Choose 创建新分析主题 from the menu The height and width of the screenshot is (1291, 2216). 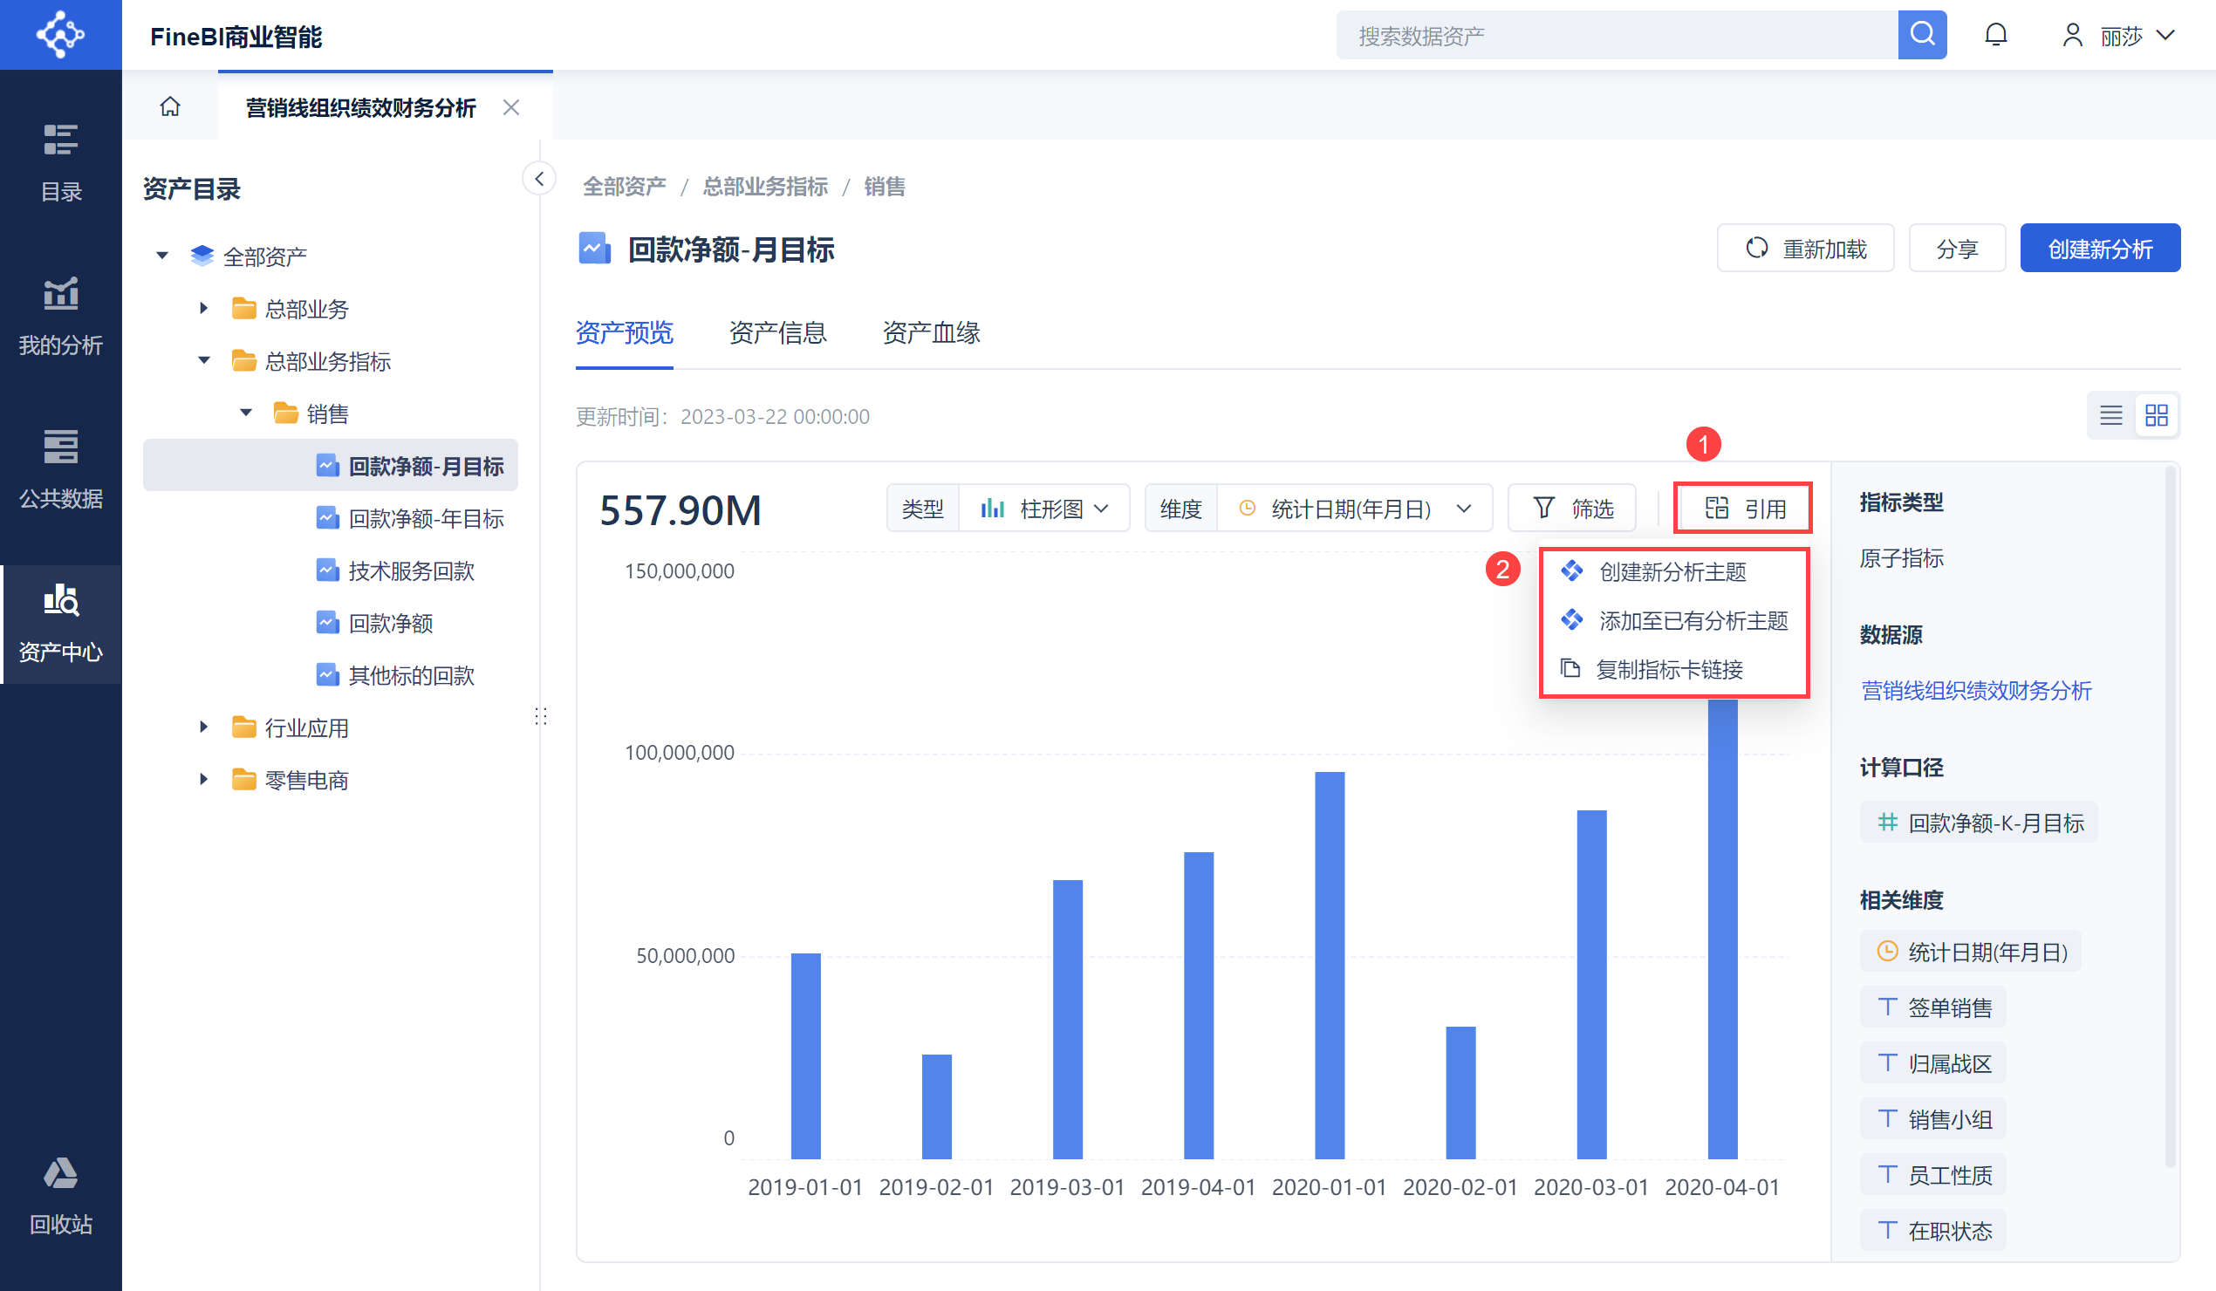click(1674, 571)
